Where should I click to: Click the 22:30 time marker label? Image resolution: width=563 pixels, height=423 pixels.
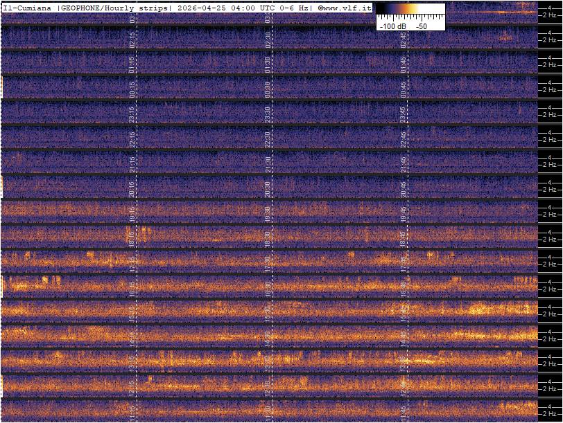[x=268, y=138]
